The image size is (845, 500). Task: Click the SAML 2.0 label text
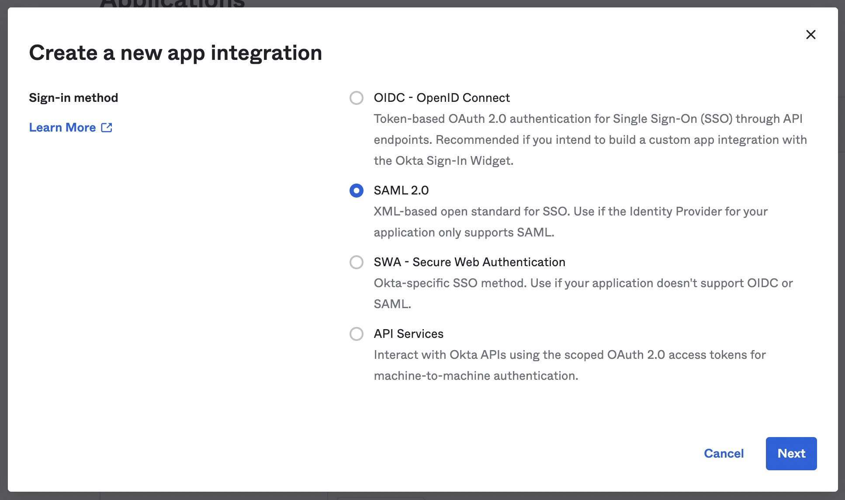click(x=401, y=191)
